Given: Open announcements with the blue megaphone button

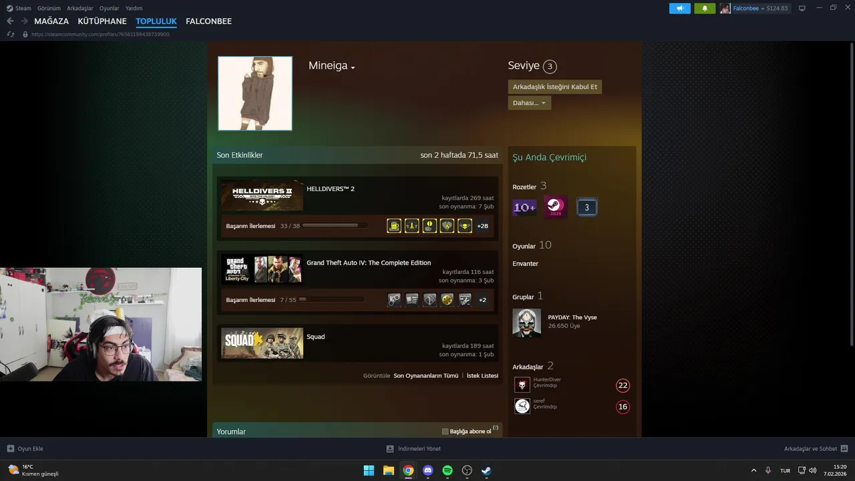Looking at the screenshot, I should (x=680, y=8).
